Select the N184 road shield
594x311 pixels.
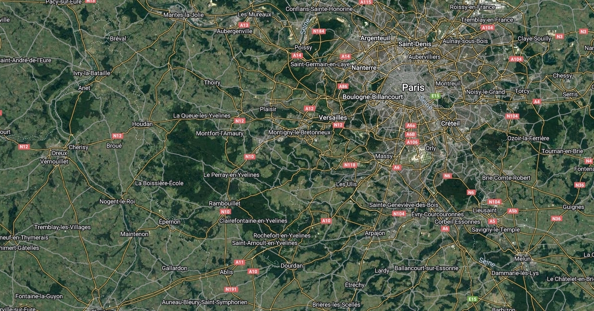tap(319, 32)
